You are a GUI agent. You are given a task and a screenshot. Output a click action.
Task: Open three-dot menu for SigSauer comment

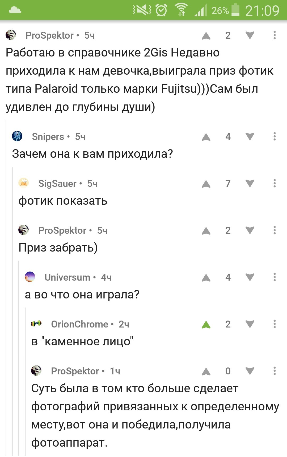275,184
